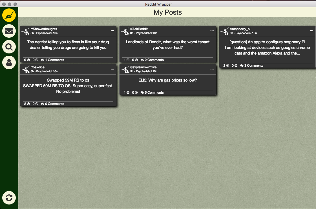Click the refresh arrows icon
Image resolution: width=316 pixels, height=209 pixels.
[9, 198]
